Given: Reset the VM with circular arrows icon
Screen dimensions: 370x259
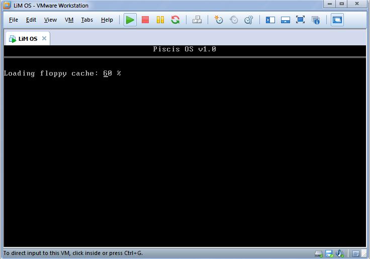Looking at the screenshot, I should (175, 20).
